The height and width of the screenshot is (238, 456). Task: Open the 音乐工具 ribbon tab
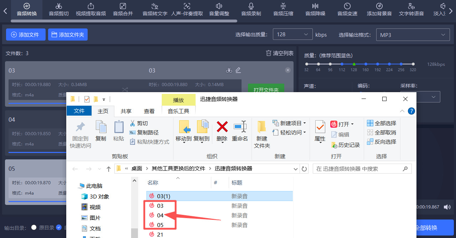click(x=178, y=111)
